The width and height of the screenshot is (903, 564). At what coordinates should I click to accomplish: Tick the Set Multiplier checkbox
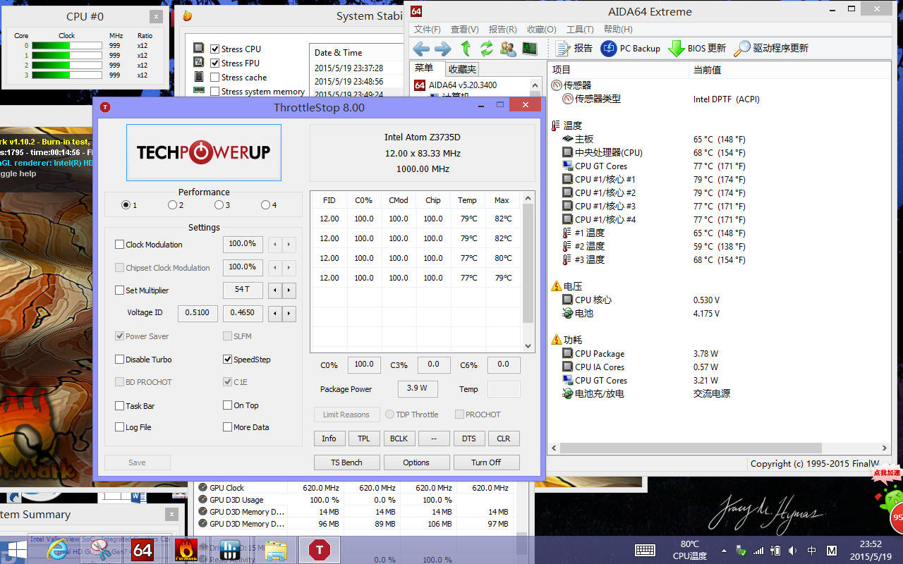pos(119,290)
